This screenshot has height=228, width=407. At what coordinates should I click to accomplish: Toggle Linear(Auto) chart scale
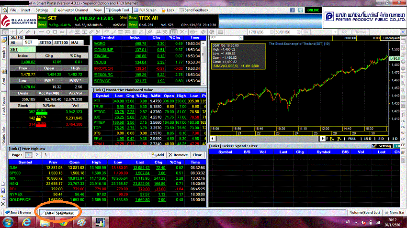click(391, 38)
